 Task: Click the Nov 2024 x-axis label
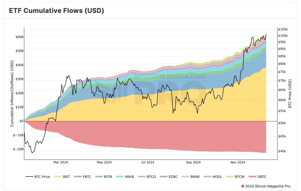click(x=238, y=162)
